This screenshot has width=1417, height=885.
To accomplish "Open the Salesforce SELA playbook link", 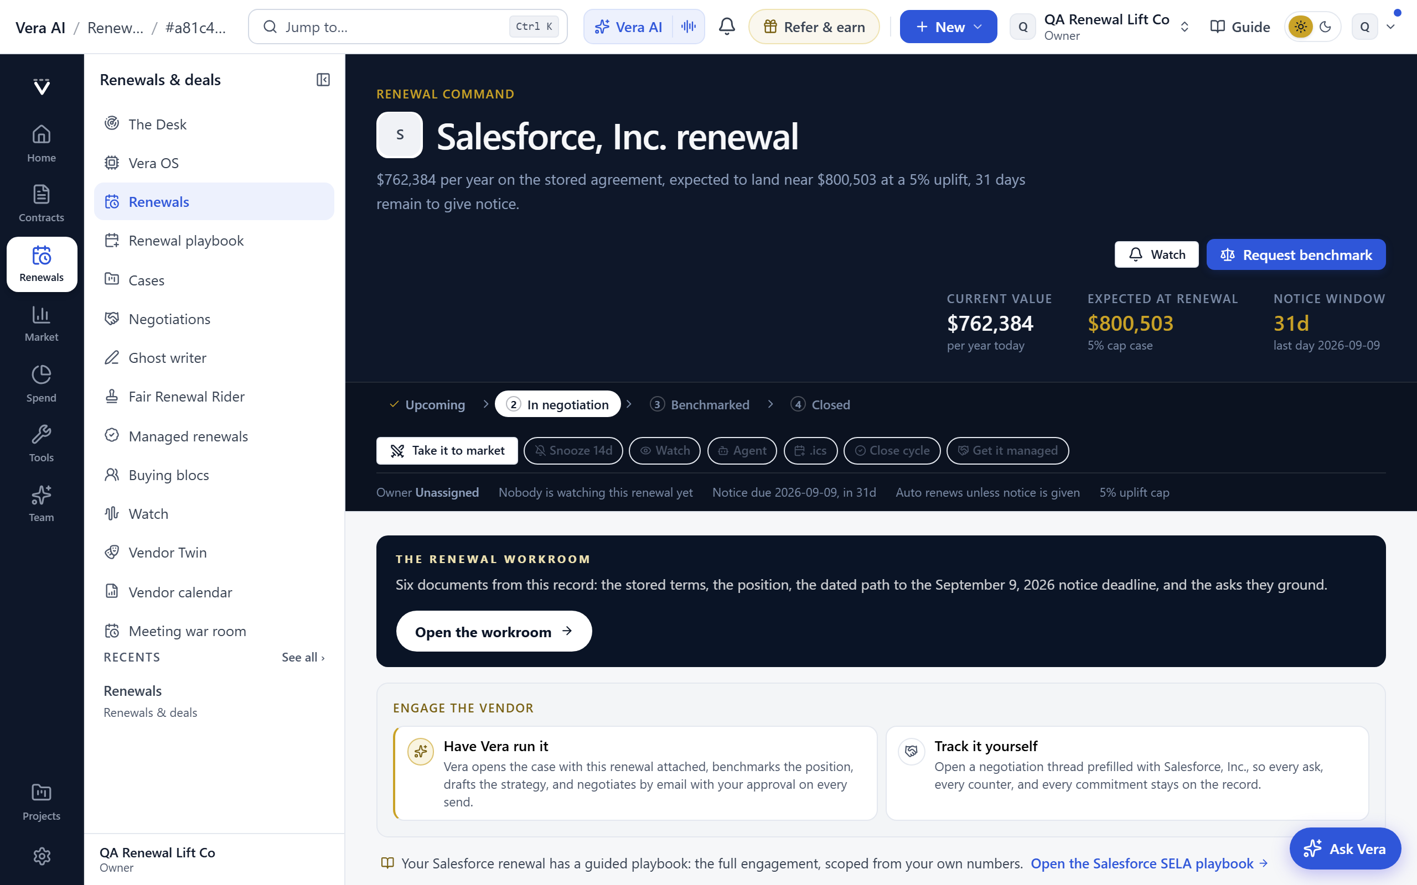I will [1150, 863].
